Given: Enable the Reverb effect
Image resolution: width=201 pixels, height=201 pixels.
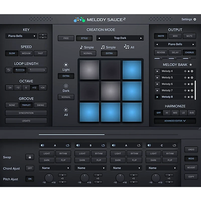Looking at the screenshot, I should pyautogui.click(x=161, y=53).
